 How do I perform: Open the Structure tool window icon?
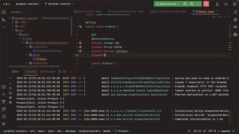point(4,20)
